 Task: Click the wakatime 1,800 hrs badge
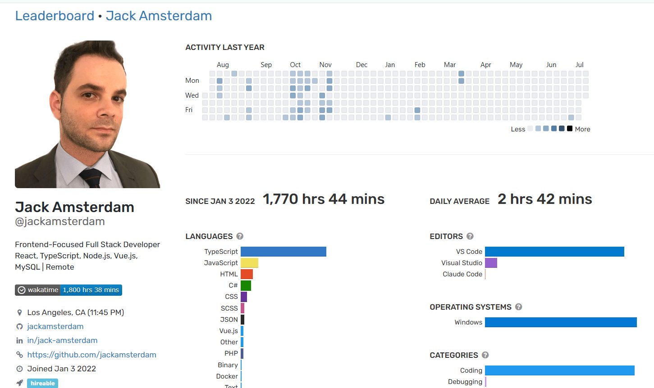[x=69, y=290]
